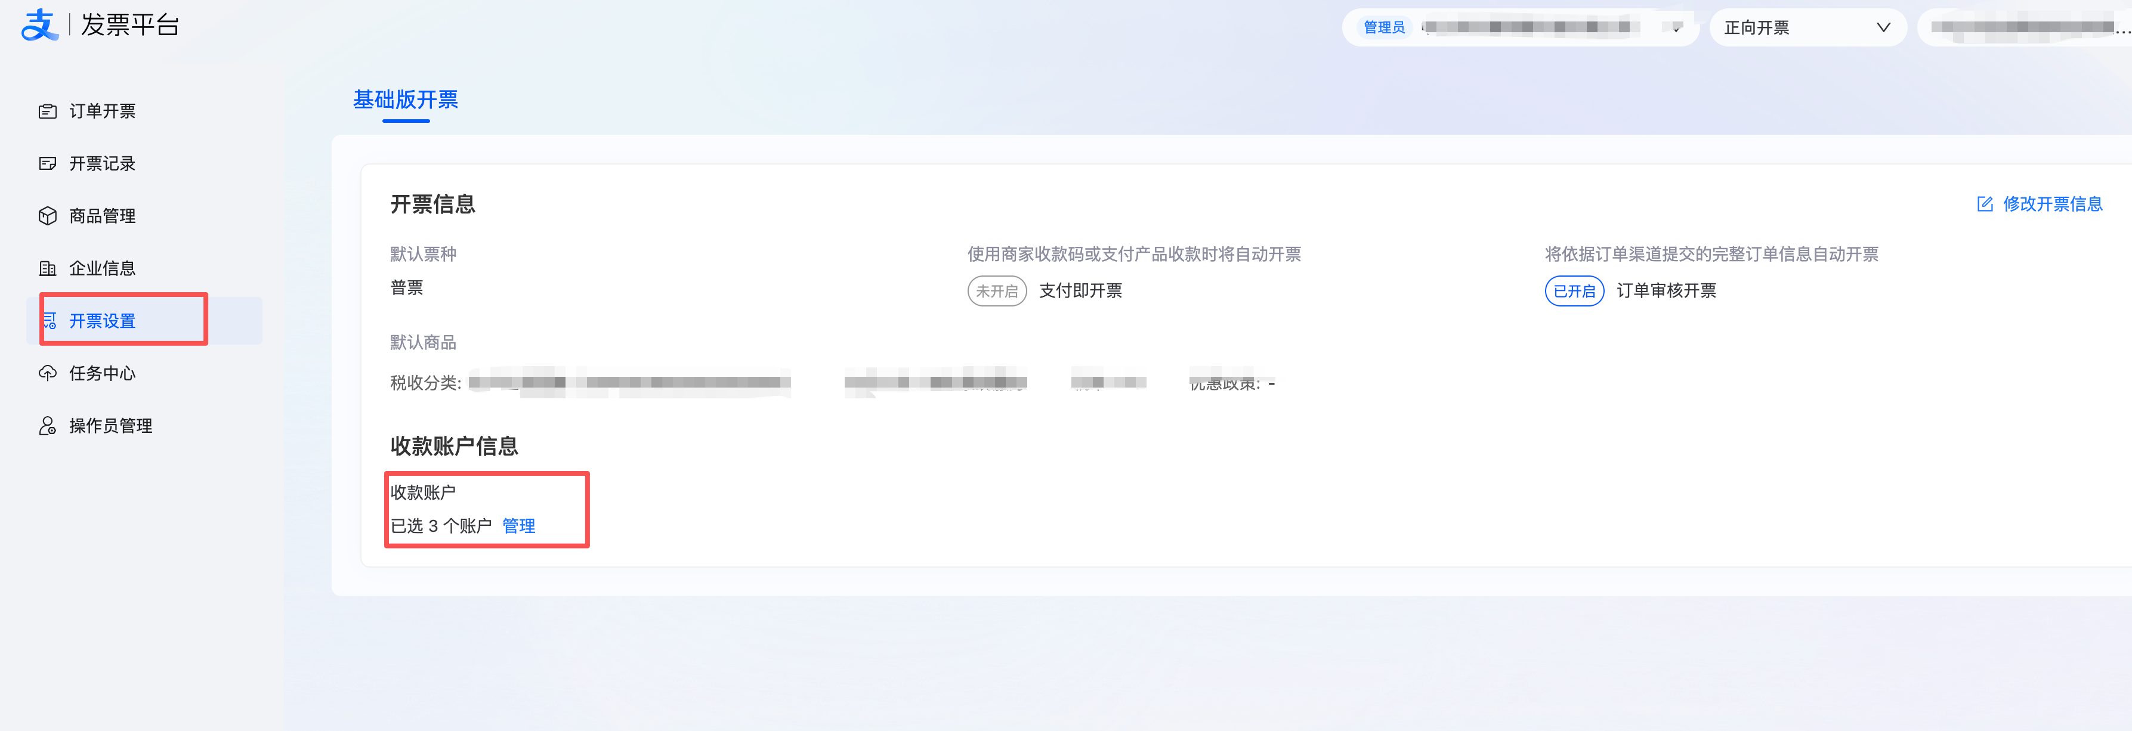Click the 支付即开票 label

click(x=1080, y=291)
